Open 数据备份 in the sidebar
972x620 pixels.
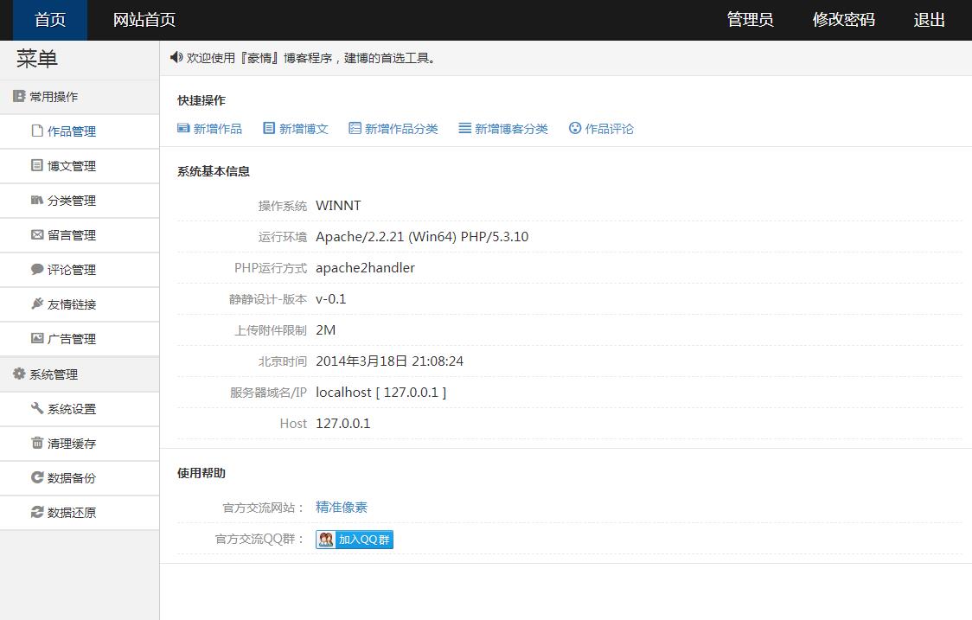(x=72, y=478)
